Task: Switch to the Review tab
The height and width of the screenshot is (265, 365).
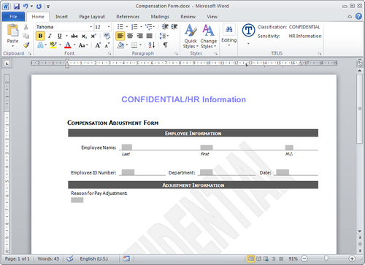Action: [x=188, y=17]
